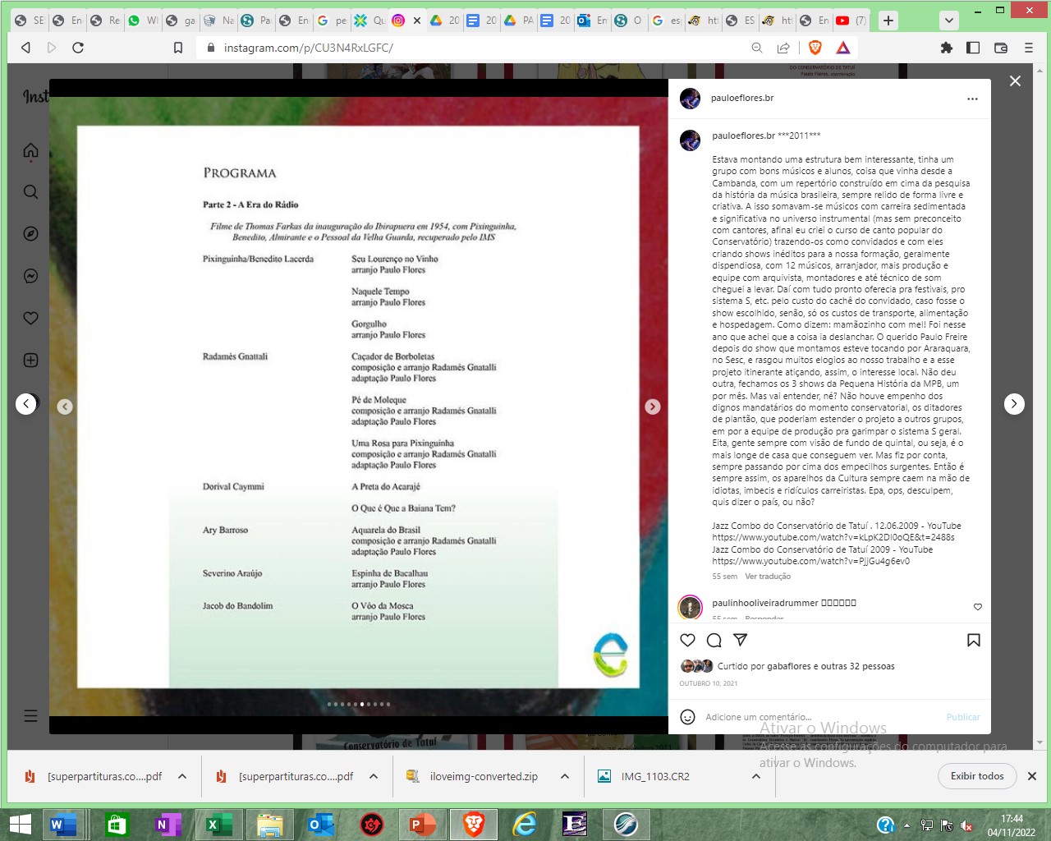This screenshot has height=841, width=1051.
Task: Save post with bookmark icon
Action: (973, 641)
